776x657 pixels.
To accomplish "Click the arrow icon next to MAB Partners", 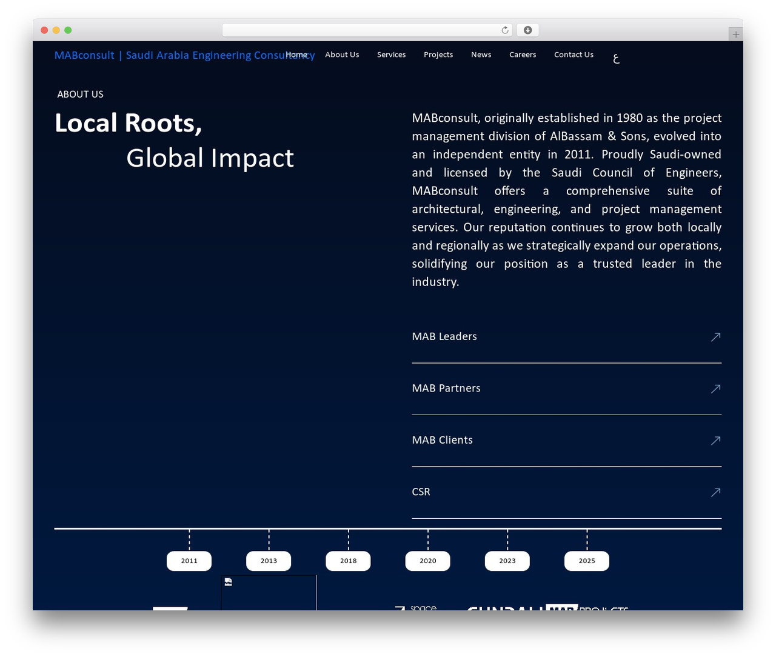I will [716, 389].
